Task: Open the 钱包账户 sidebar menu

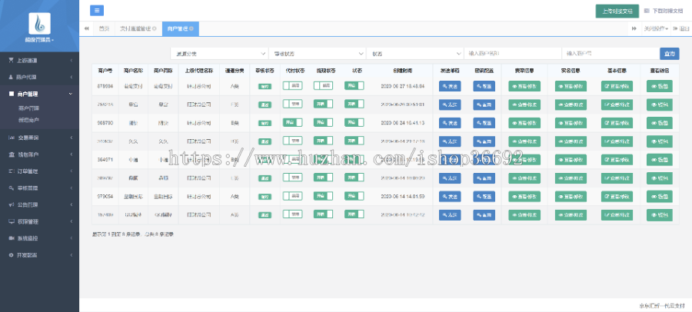Action: (38, 154)
